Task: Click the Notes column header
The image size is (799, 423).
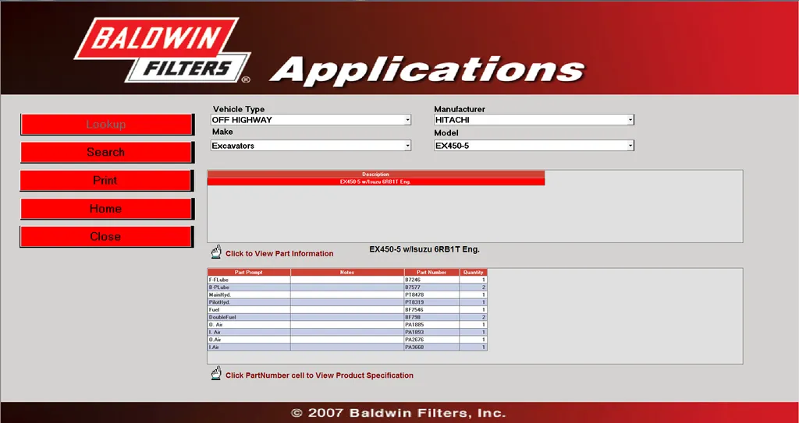Action: point(347,273)
